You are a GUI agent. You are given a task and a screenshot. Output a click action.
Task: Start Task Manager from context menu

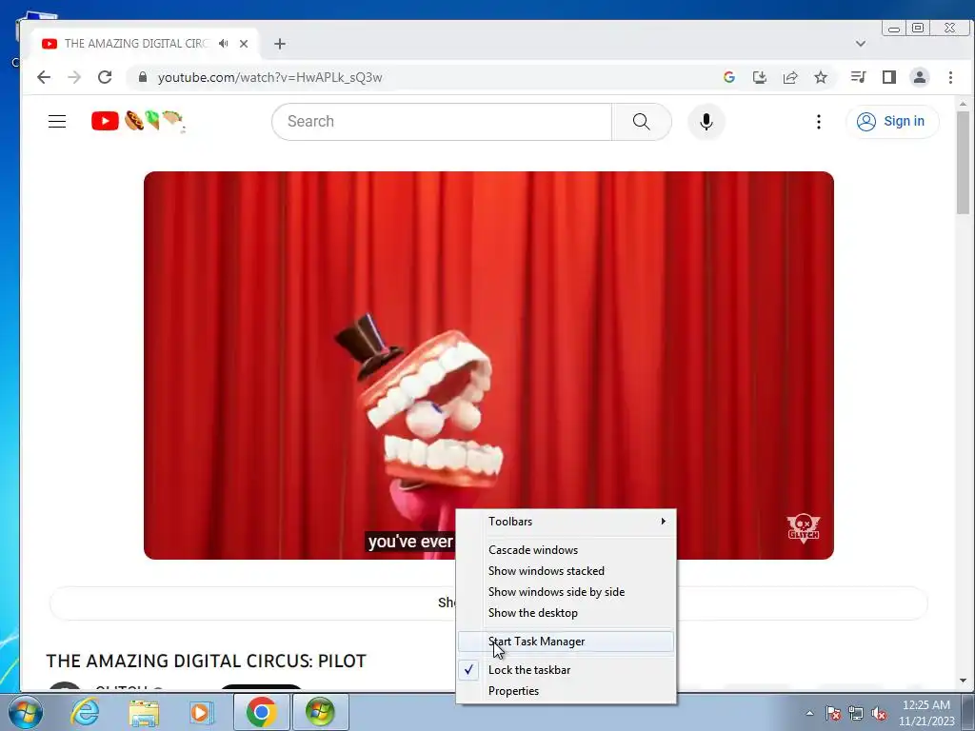point(566,642)
